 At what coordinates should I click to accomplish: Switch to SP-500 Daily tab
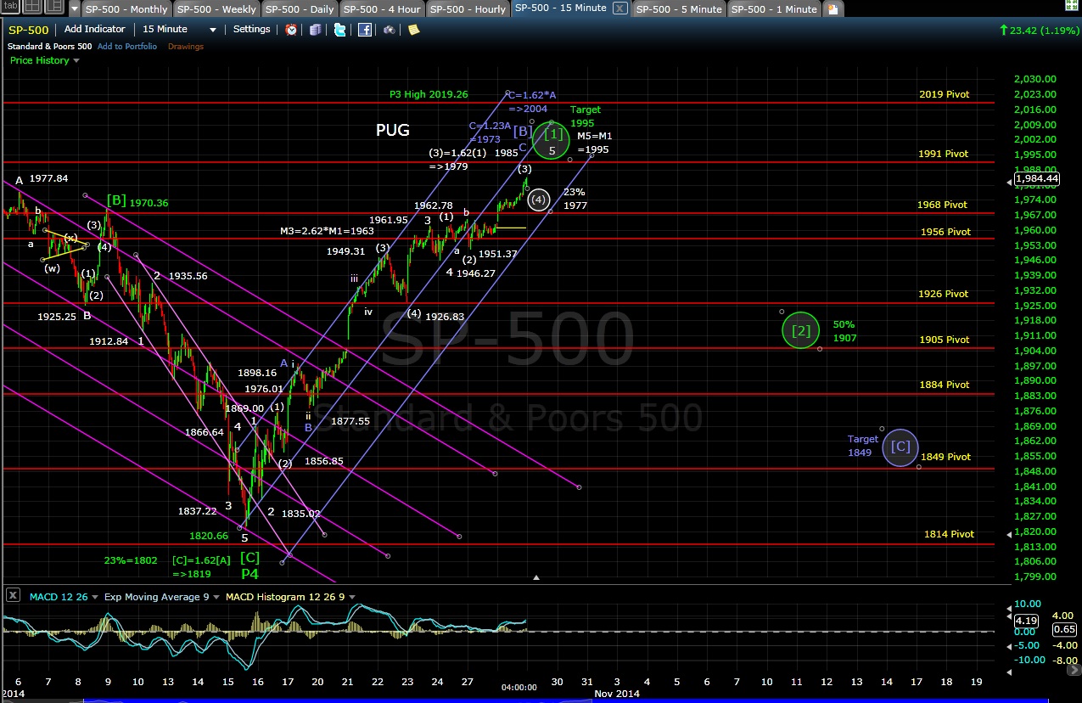299,9
